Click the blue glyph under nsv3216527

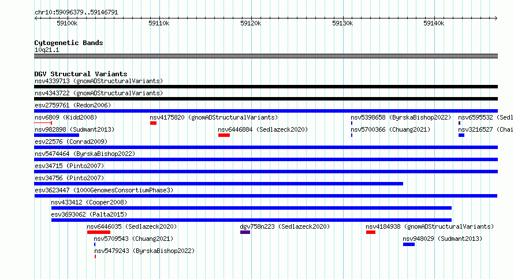coord(461,135)
